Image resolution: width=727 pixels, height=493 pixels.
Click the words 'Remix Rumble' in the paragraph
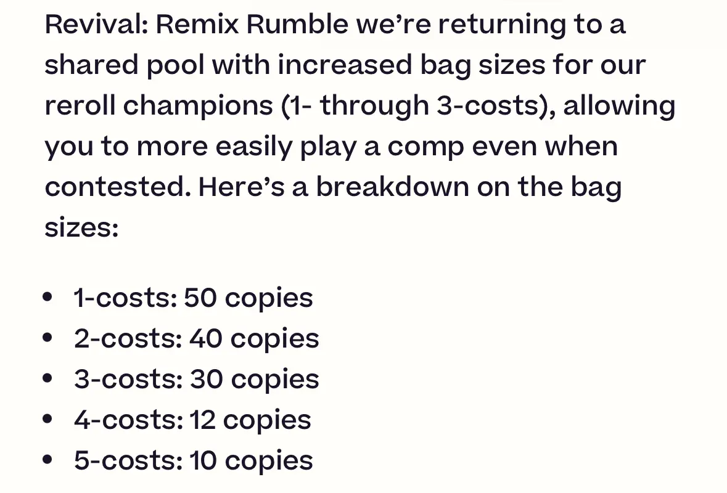coord(252,24)
